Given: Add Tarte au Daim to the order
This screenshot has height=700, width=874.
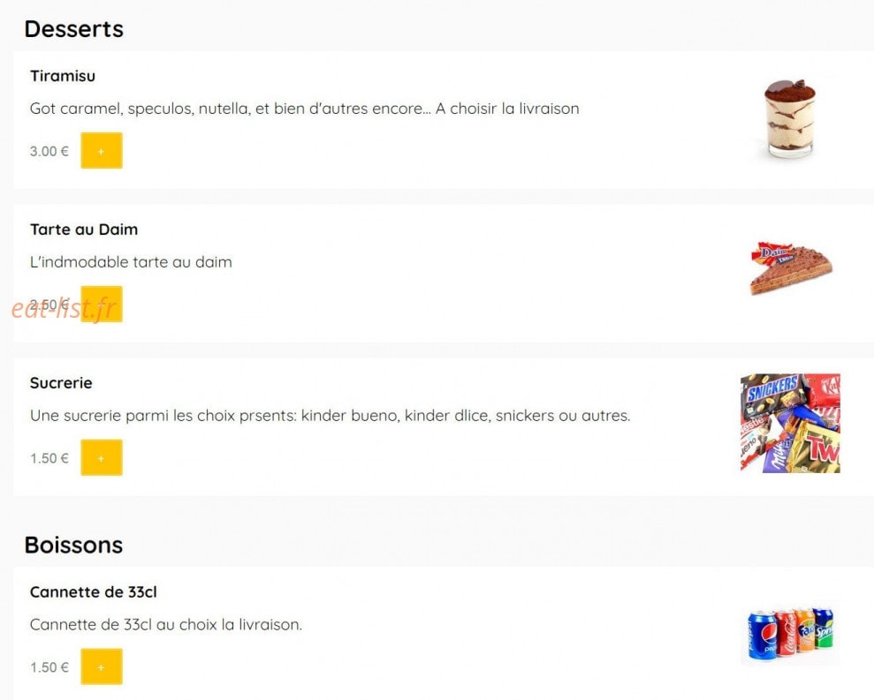Looking at the screenshot, I should pyautogui.click(x=102, y=304).
